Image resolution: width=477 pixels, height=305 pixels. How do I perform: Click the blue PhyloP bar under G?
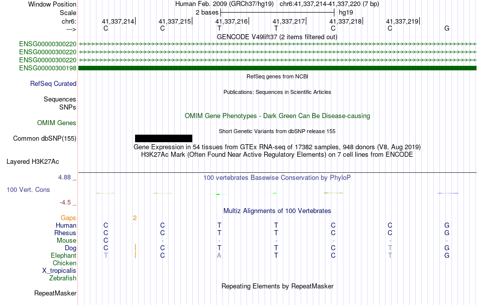coord(447,193)
